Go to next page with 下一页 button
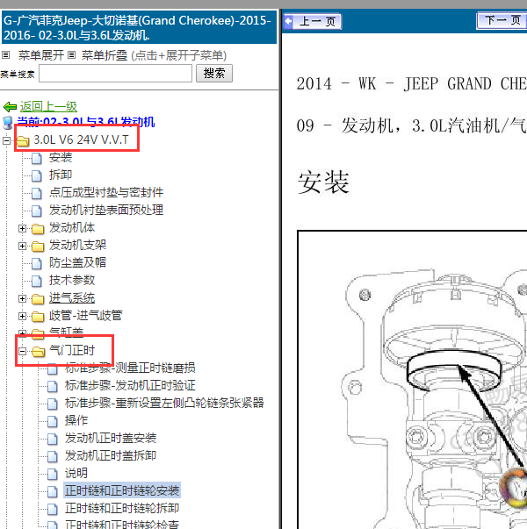Image resolution: width=527 pixels, height=529 pixels. click(x=502, y=20)
